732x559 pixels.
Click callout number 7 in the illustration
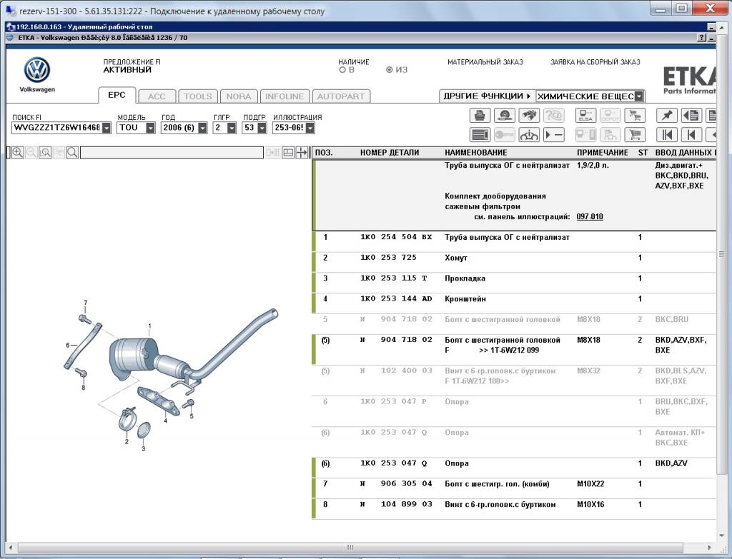point(86,303)
